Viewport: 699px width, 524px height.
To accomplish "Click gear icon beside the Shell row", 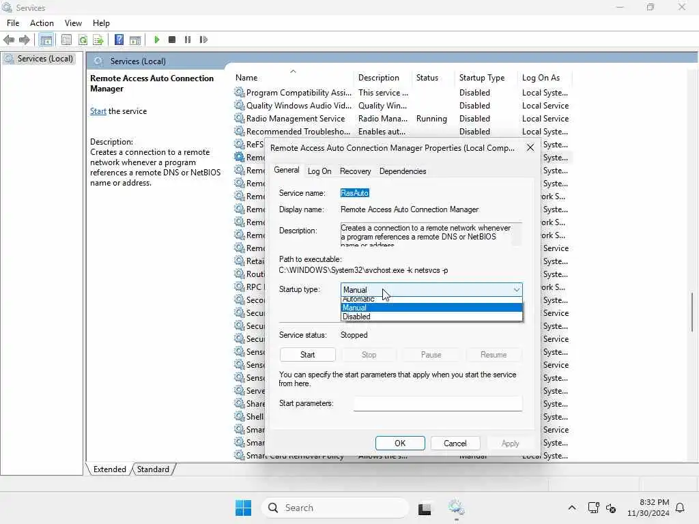I will tap(240, 416).
